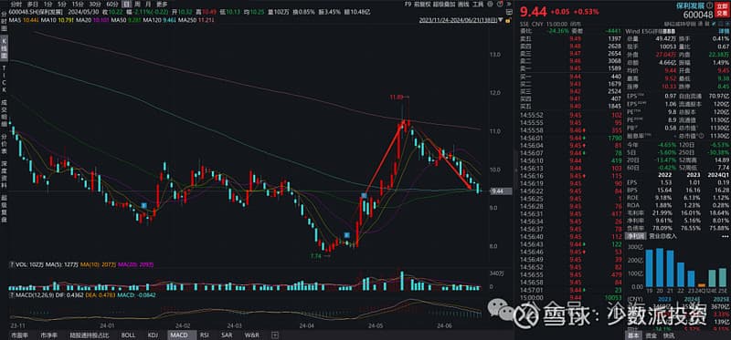
Task: Click the MA5 moving average label
Action: pyautogui.click(x=25, y=20)
